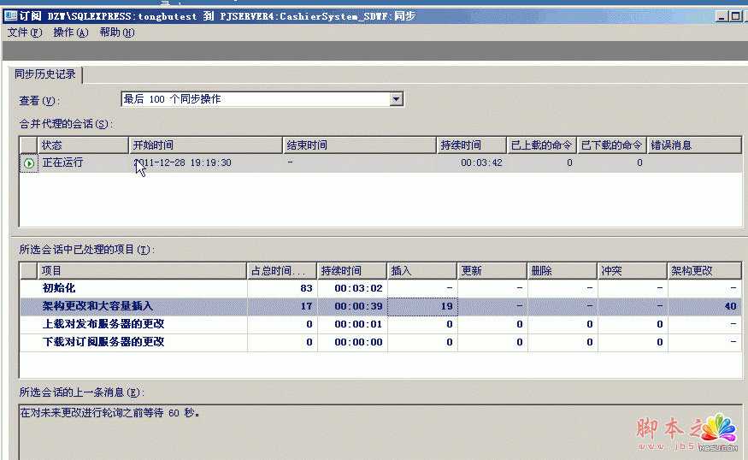Open the 操作(A) menu

point(70,32)
